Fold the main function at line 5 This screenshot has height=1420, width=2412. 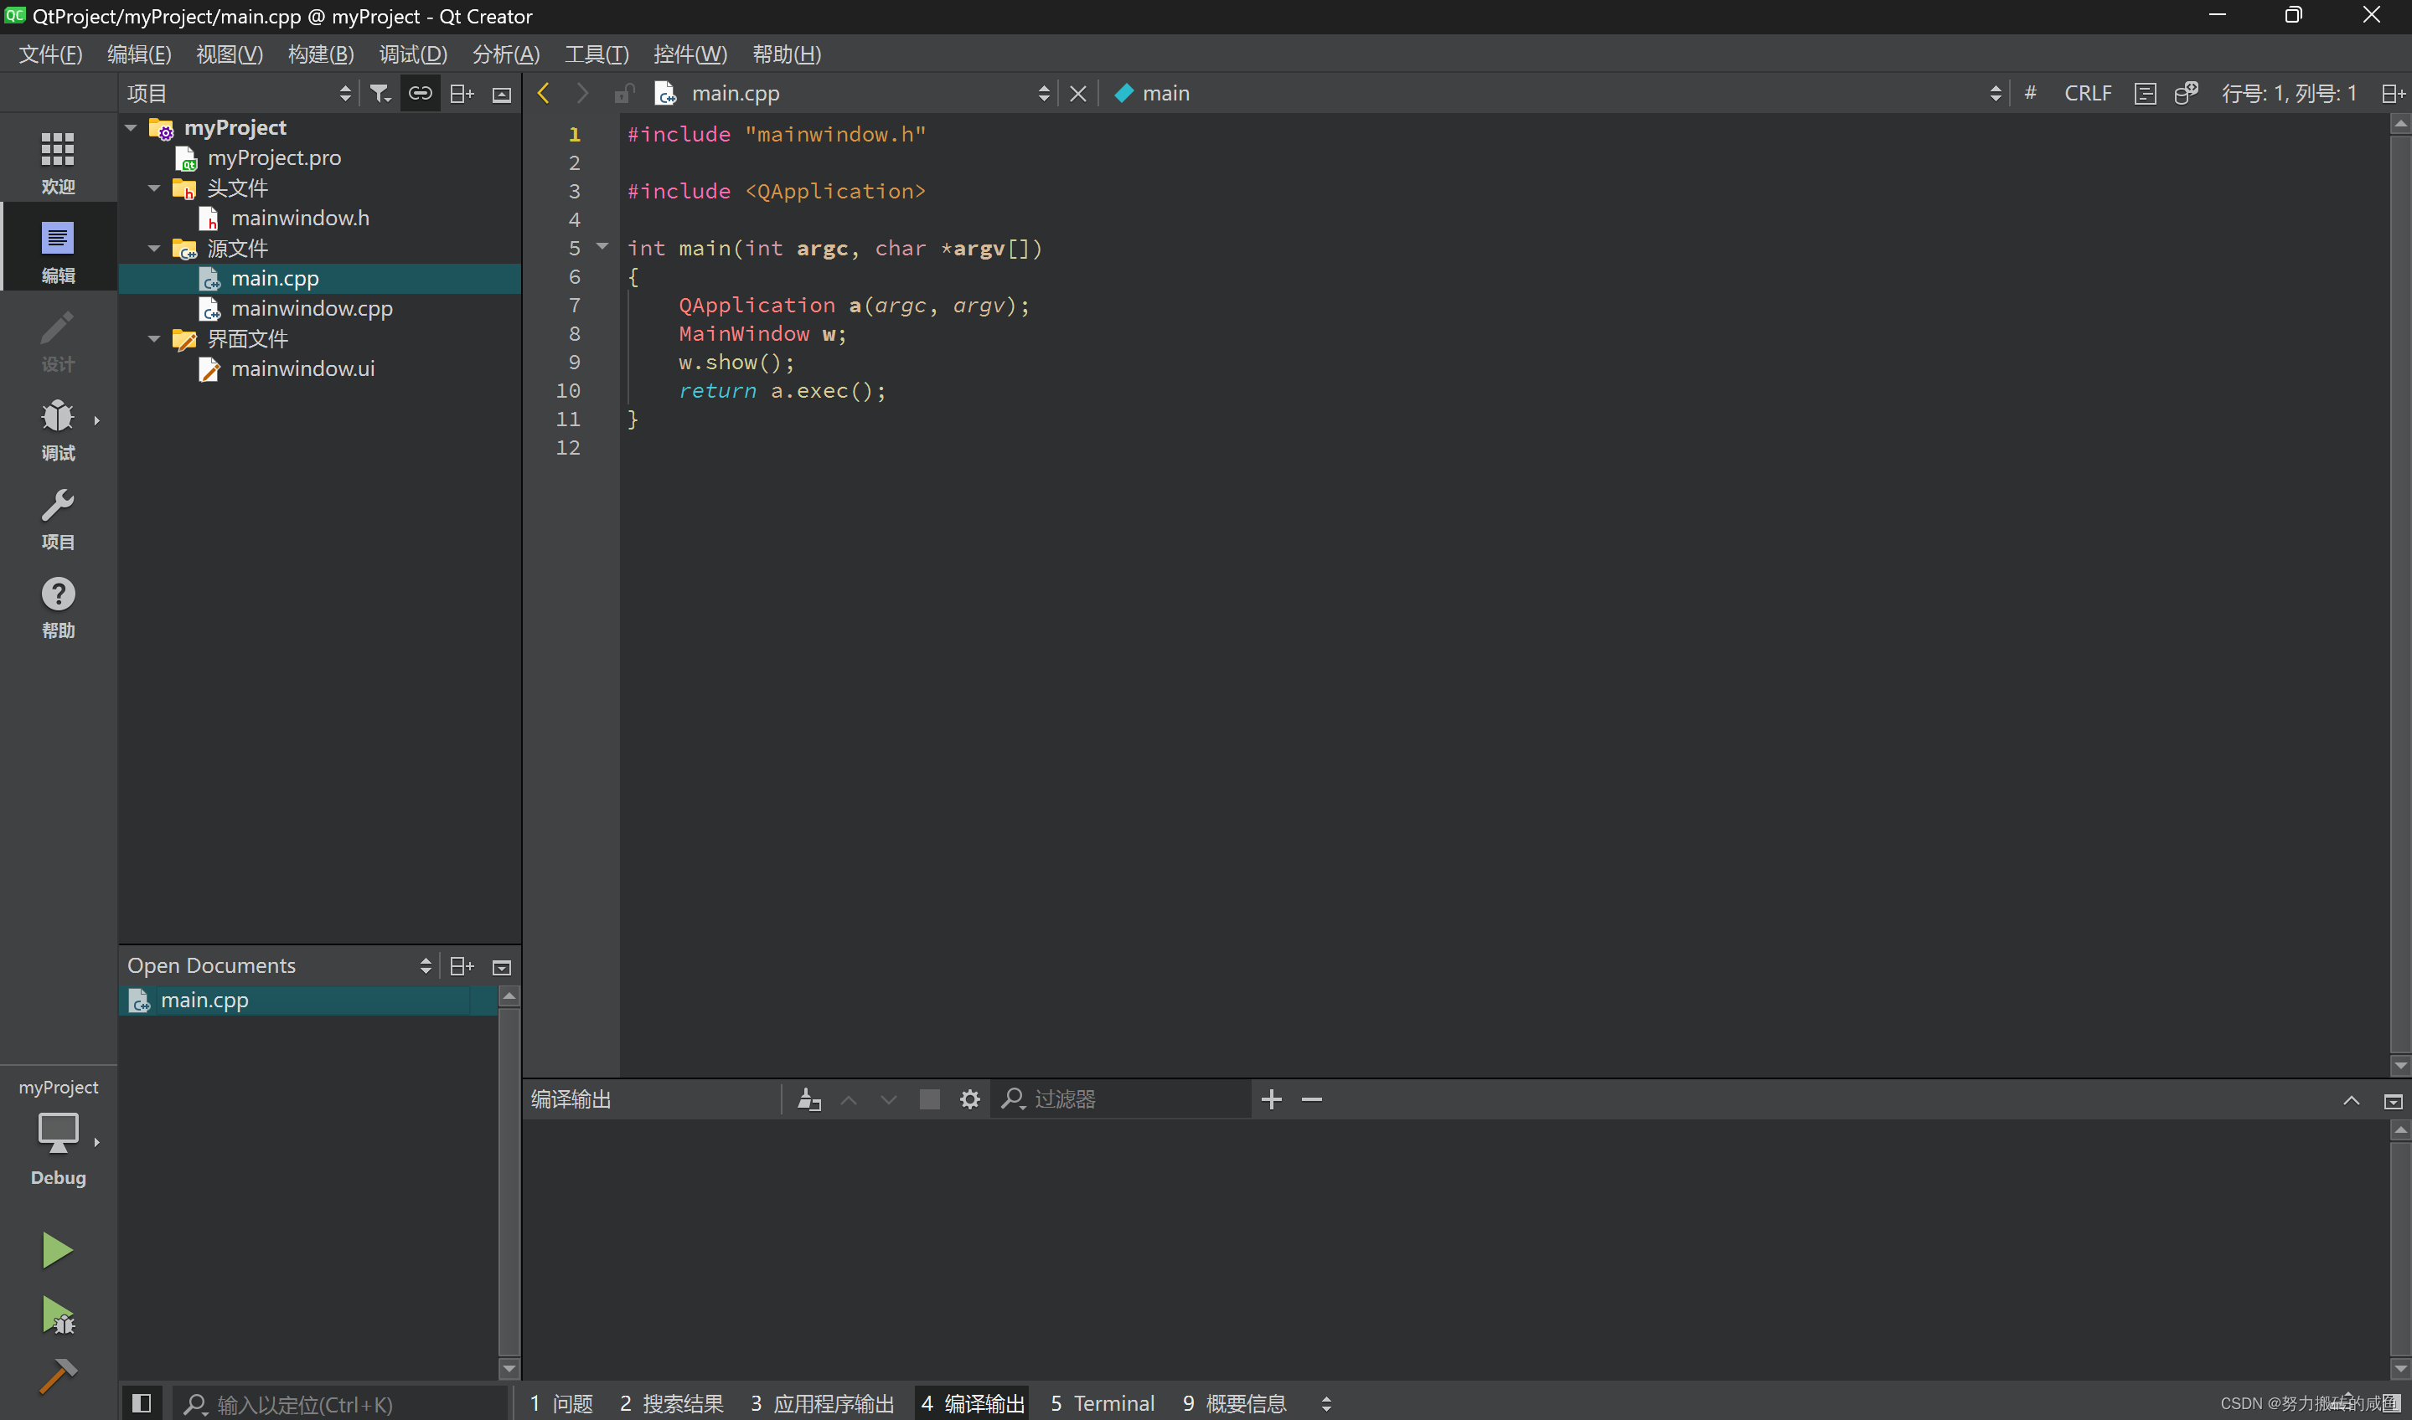pos(602,246)
